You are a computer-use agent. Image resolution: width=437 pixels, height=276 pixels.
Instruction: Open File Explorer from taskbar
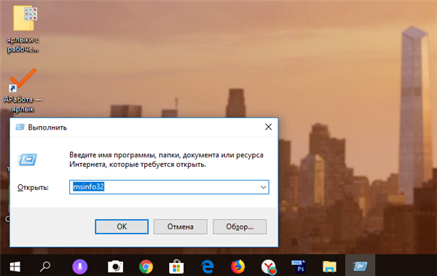(329, 267)
